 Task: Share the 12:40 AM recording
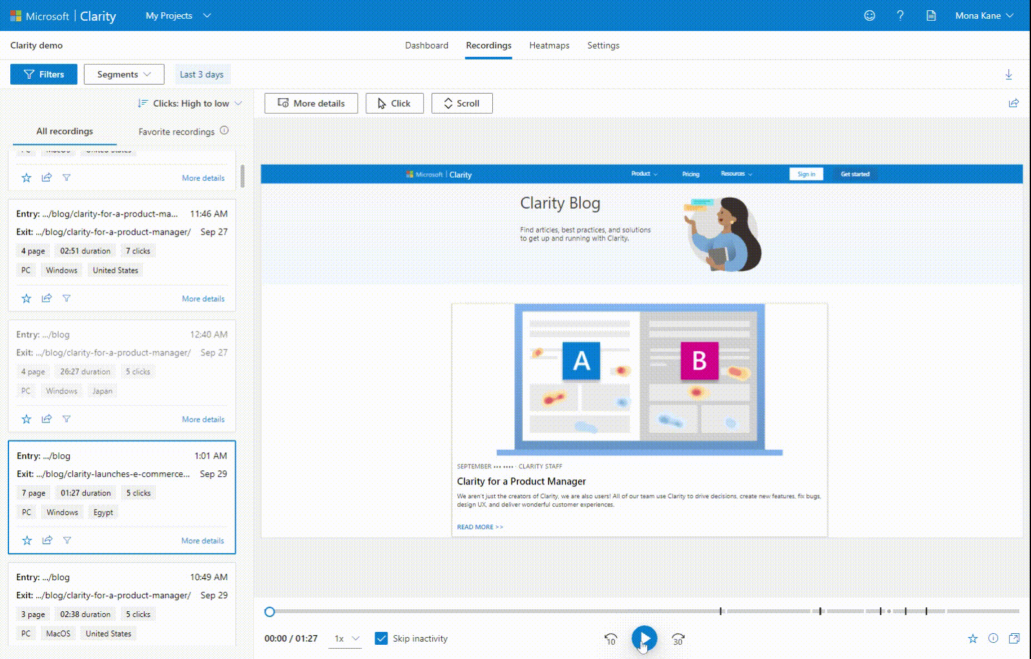tap(47, 419)
